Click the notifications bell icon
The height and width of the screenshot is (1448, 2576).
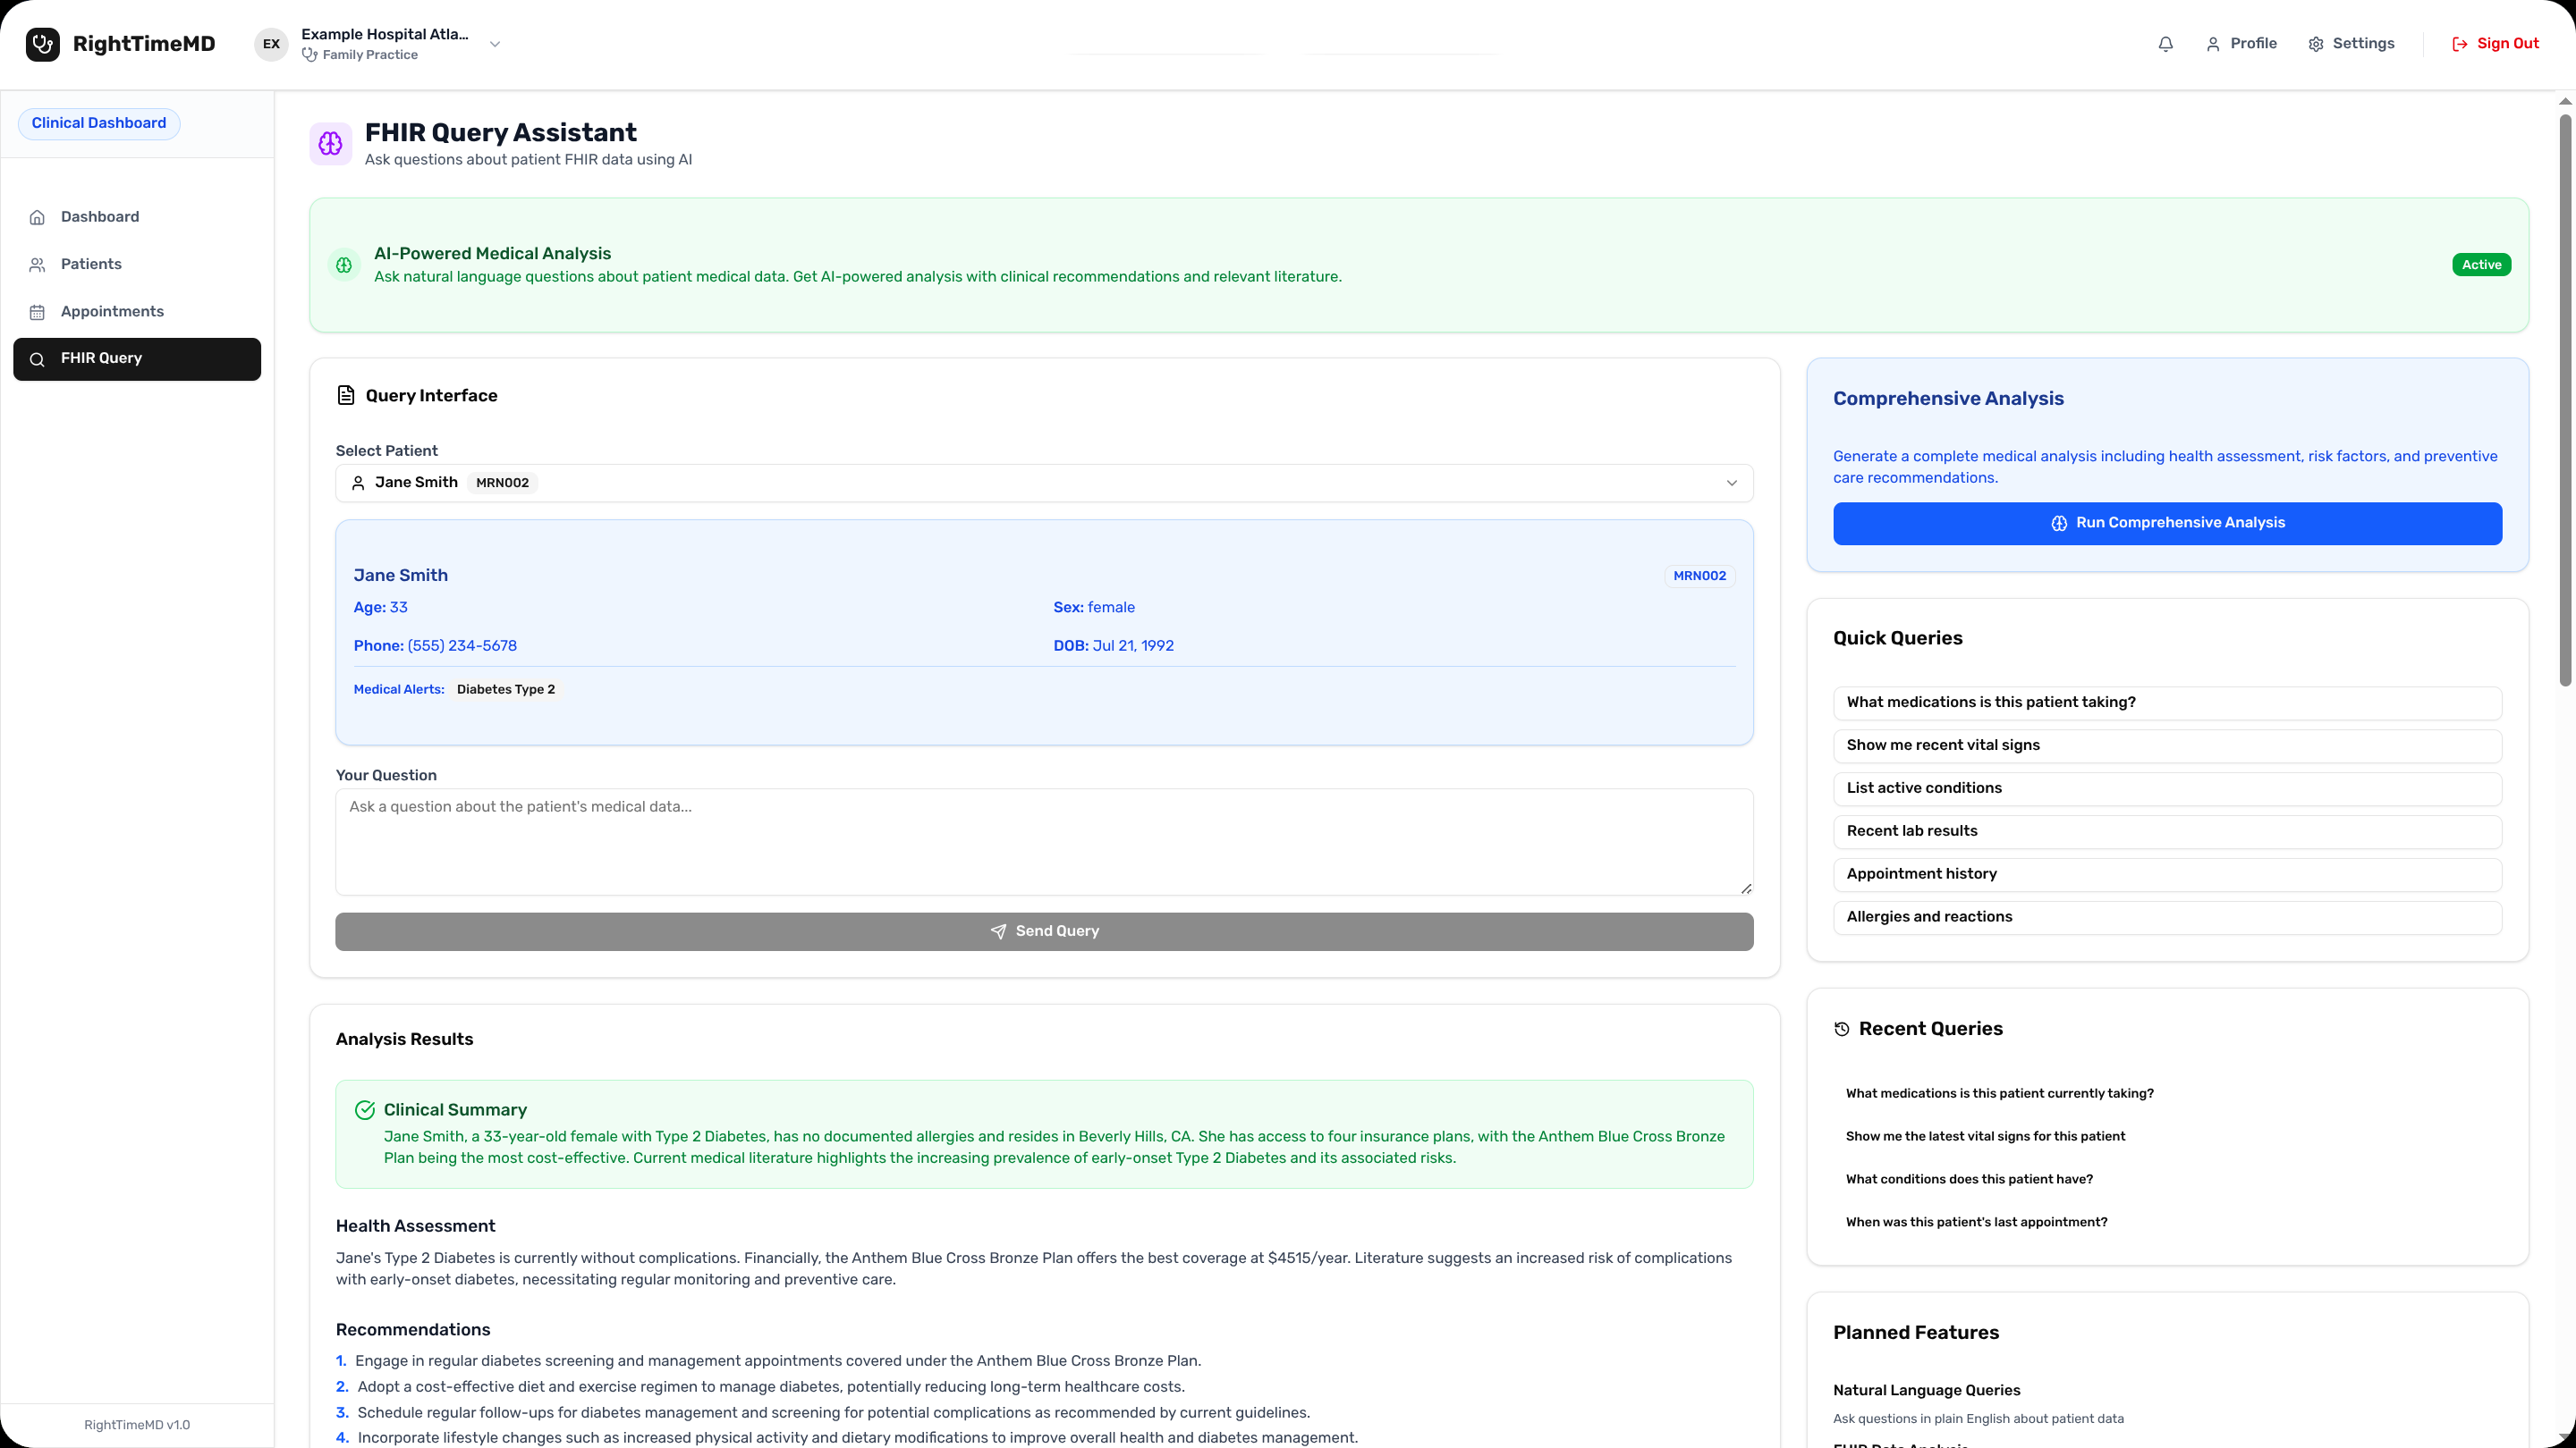2165,44
